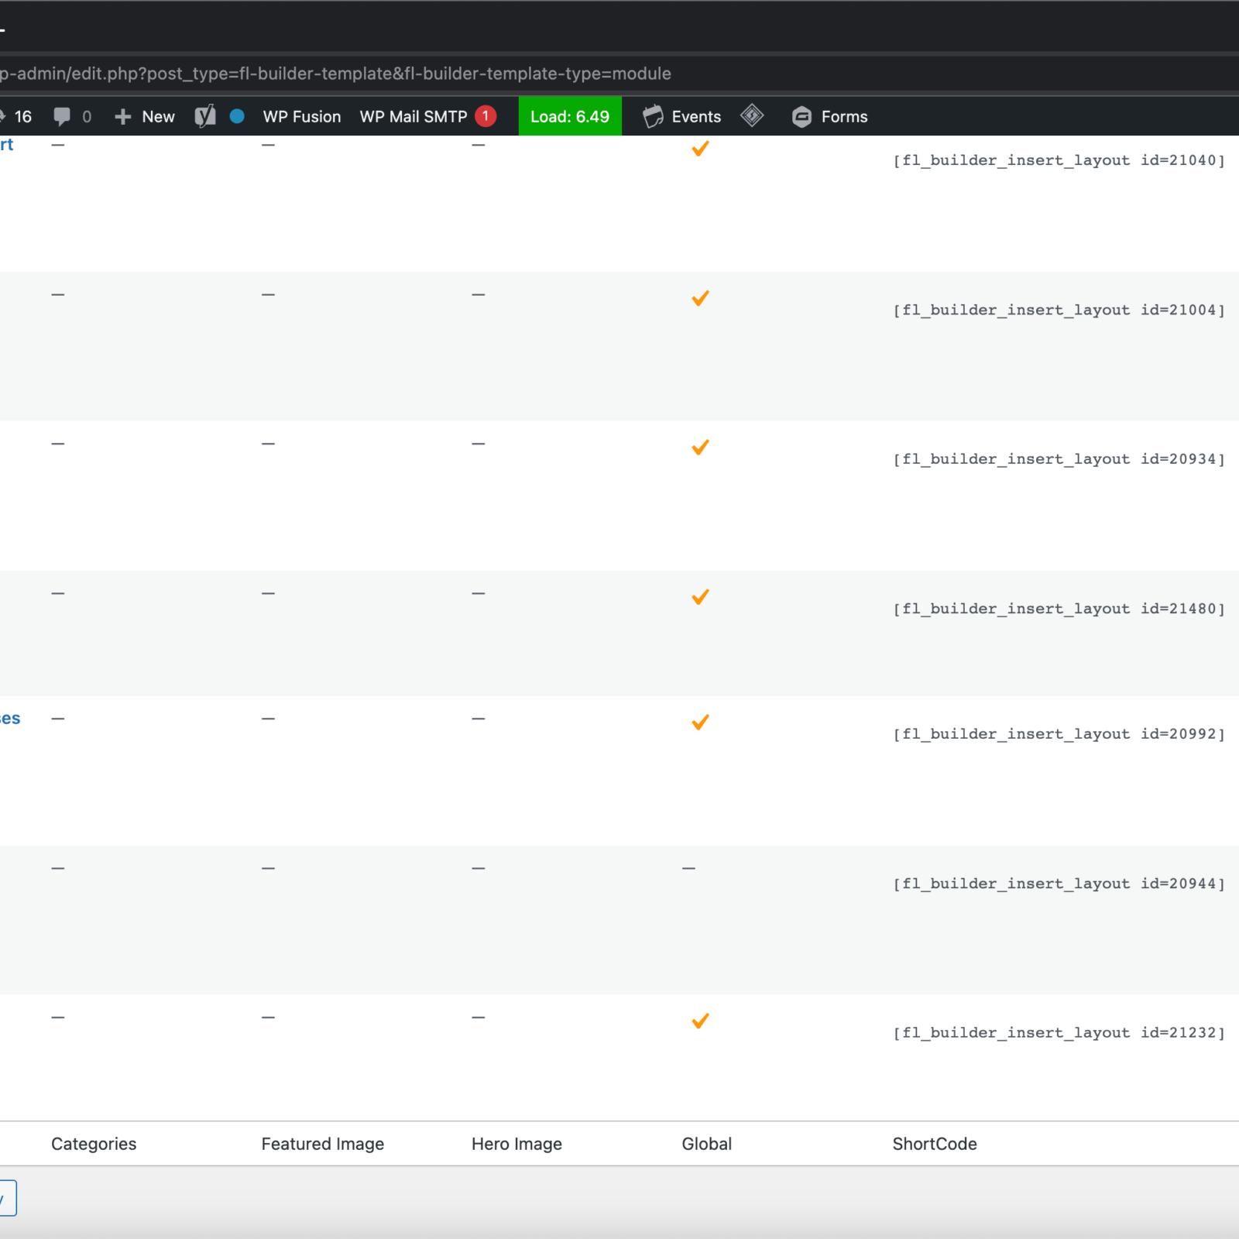Click the Global checkmark for layout id=21232
This screenshot has height=1239, width=1239.
(x=700, y=1021)
